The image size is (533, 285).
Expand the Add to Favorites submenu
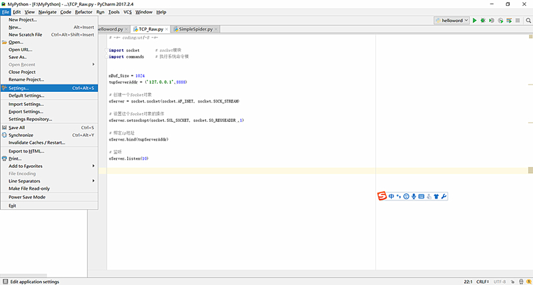point(49,166)
